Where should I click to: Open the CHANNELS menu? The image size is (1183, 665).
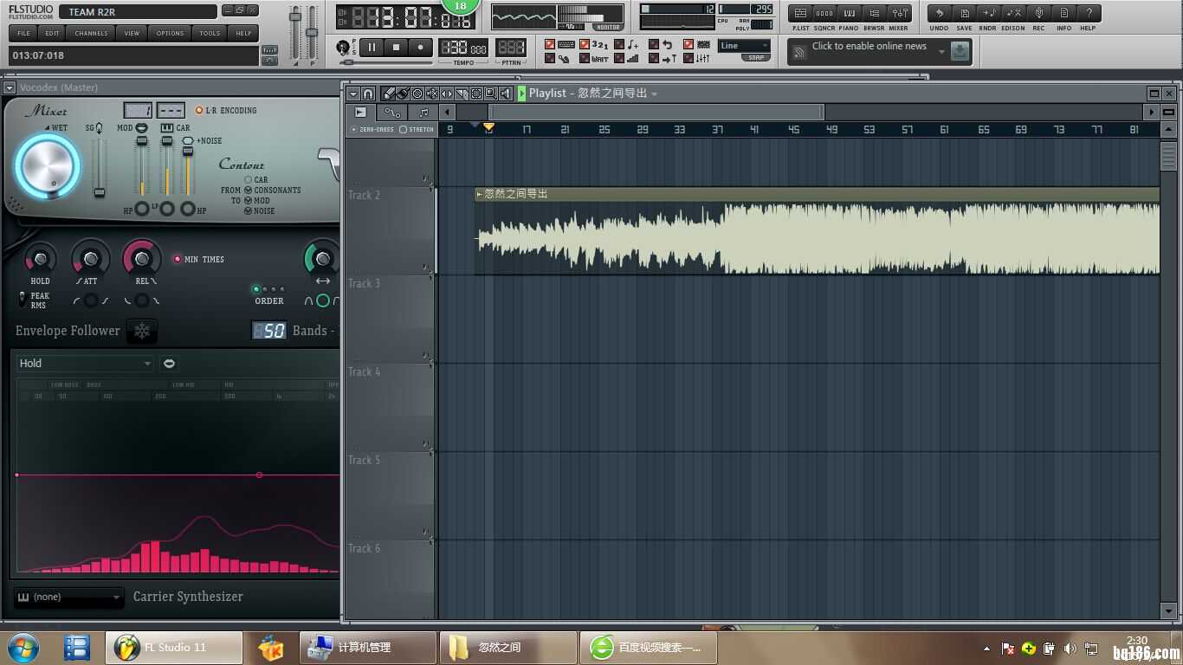(x=91, y=33)
